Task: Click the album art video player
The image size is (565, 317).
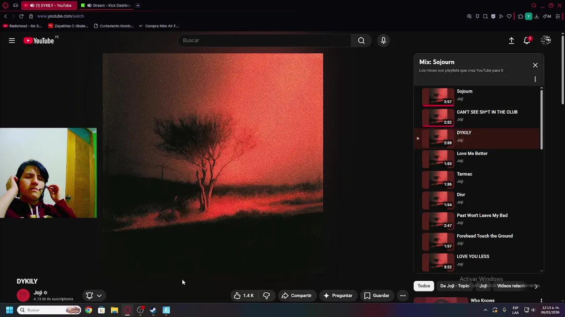Action: tap(213, 163)
